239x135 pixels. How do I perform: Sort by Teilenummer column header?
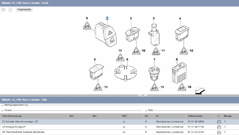pyautogui.click(x=195, y=116)
